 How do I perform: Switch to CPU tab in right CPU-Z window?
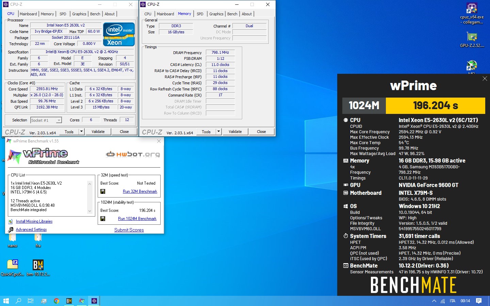[148, 14]
